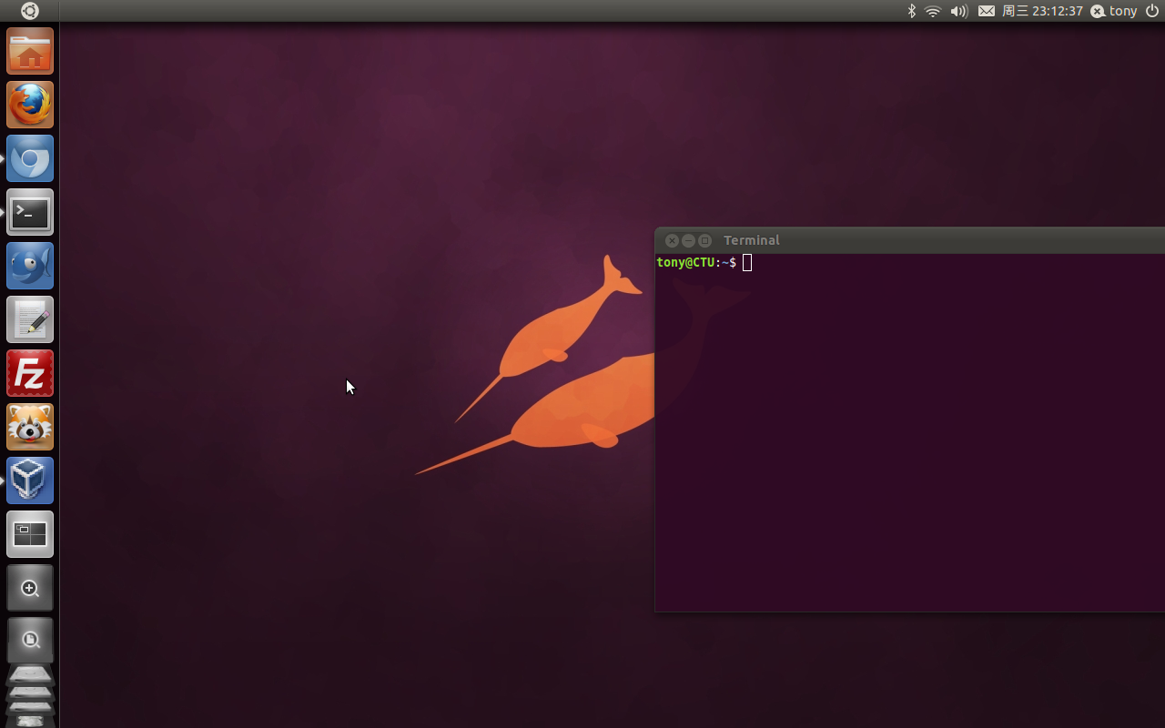Launch VirtualBox from the launcher
This screenshot has width=1165, height=728.
click(30, 480)
